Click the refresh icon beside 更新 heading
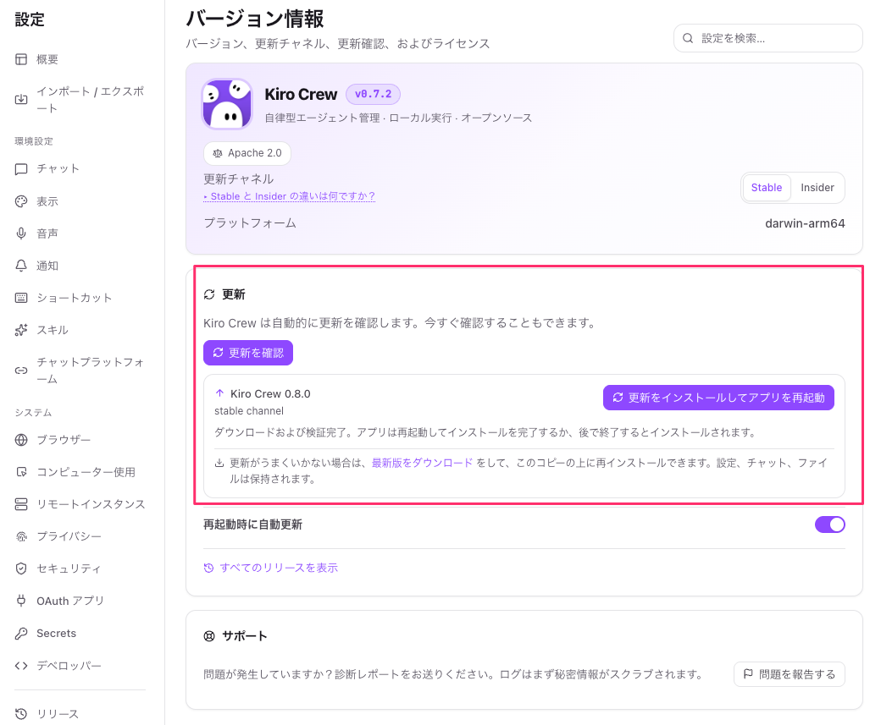The width and height of the screenshot is (881, 725). (x=209, y=294)
